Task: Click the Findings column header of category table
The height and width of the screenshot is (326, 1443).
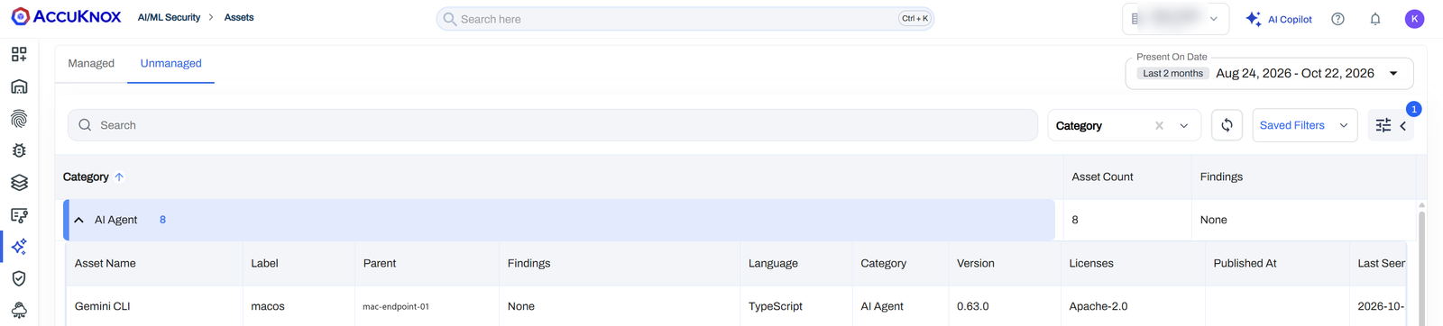Action: coord(1221,177)
